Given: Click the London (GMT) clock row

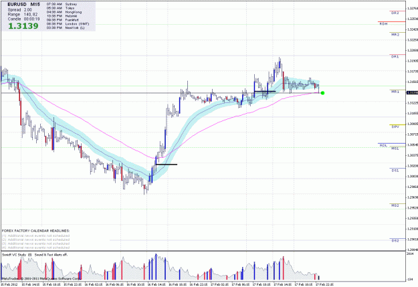Looking at the screenshot, I should [x=68, y=23].
